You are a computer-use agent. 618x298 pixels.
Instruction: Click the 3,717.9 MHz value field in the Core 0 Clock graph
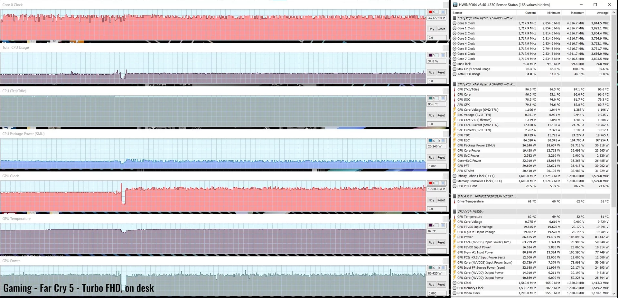pos(436,18)
